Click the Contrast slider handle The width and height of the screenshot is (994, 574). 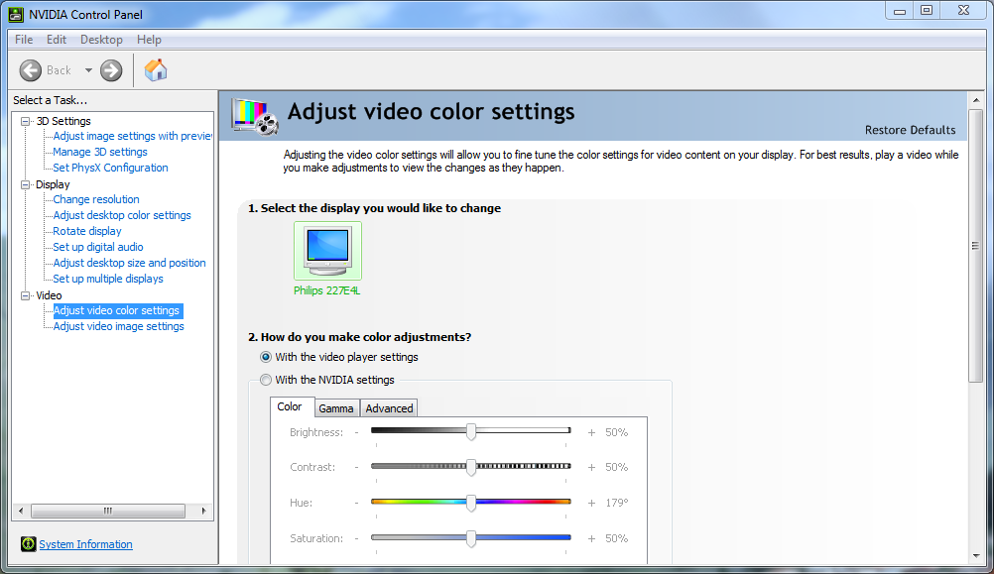[x=471, y=468]
